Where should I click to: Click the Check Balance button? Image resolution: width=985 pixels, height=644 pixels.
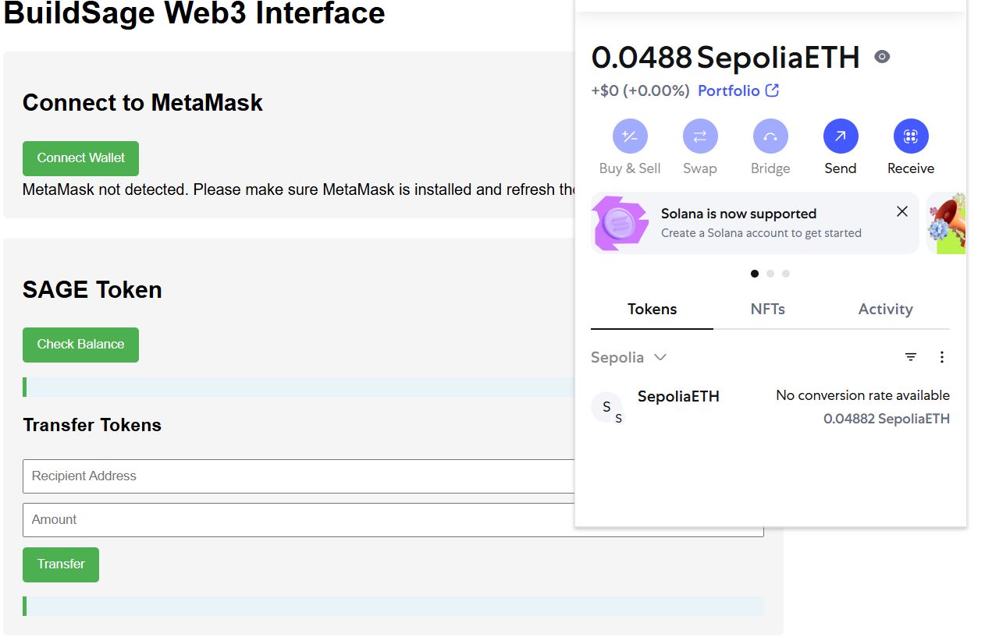click(x=80, y=345)
